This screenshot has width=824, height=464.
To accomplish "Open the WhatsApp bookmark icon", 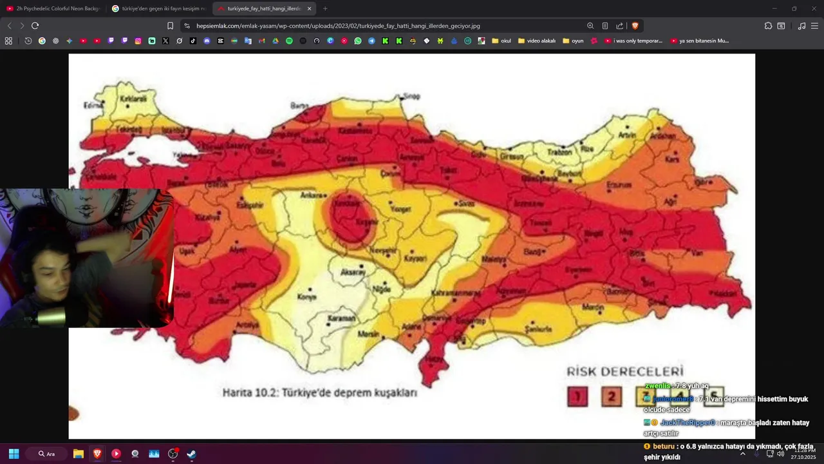I will tap(358, 41).
